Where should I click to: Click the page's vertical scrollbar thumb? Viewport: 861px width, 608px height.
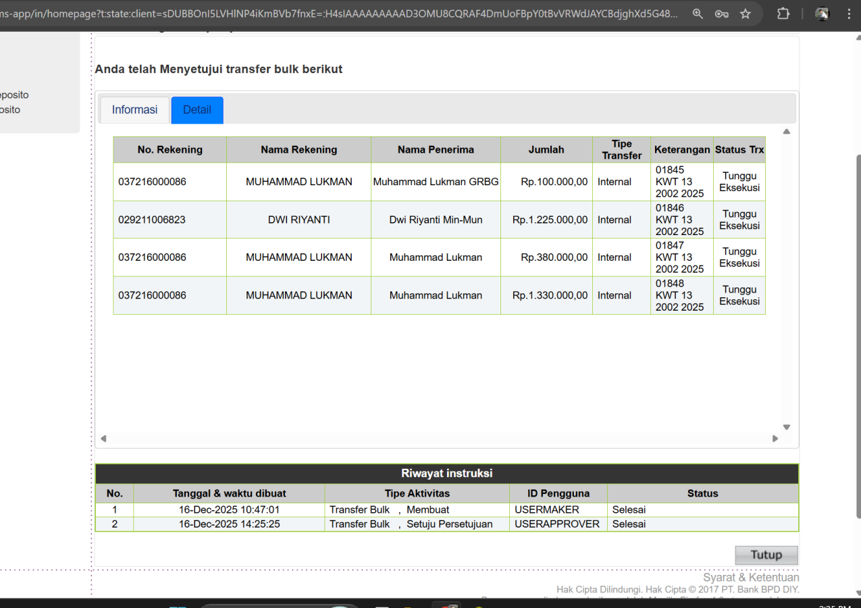(858, 338)
